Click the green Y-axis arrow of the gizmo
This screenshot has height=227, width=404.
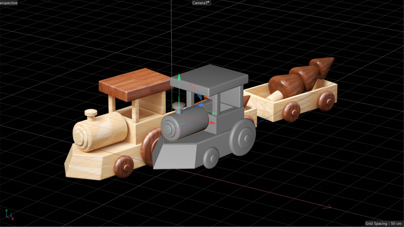click(179, 78)
